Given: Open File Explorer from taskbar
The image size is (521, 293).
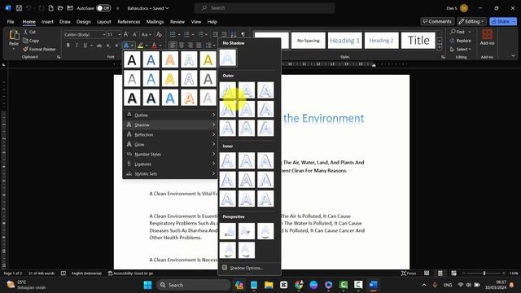Looking at the screenshot, I should 269,285.
